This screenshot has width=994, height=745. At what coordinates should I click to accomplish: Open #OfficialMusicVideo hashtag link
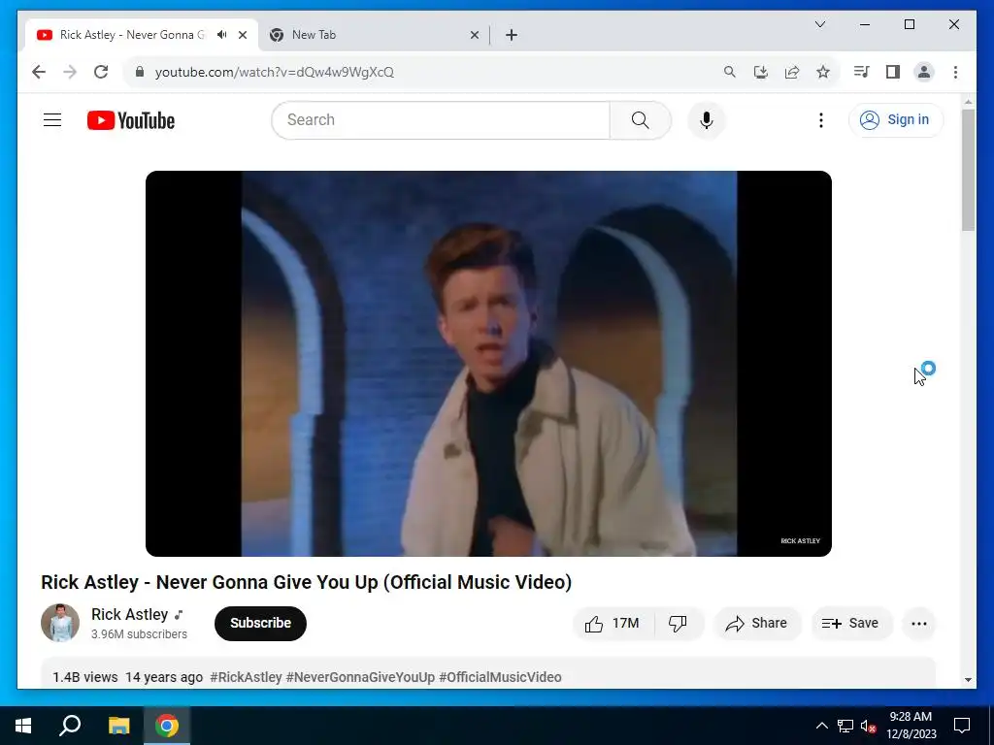click(x=500, y=677)
